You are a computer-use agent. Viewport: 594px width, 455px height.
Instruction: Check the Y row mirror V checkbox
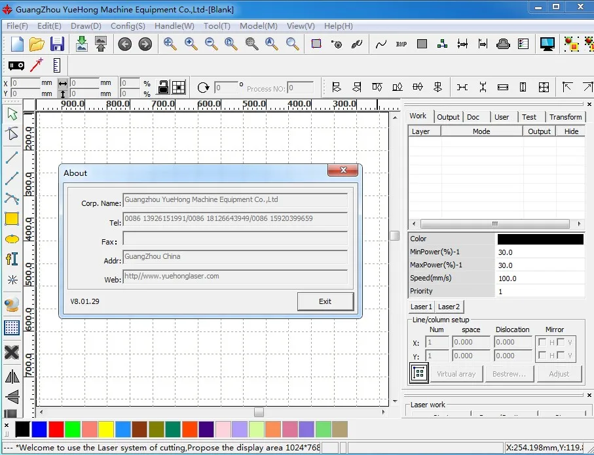click(562, 356)
